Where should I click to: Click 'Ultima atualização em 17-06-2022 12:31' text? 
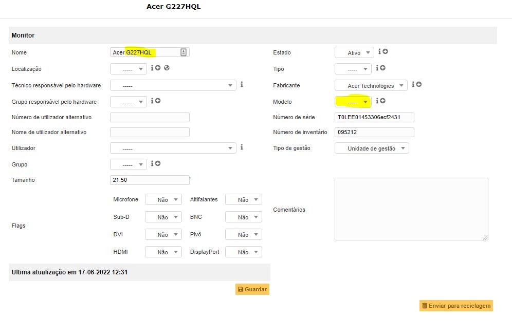(69, 272)
